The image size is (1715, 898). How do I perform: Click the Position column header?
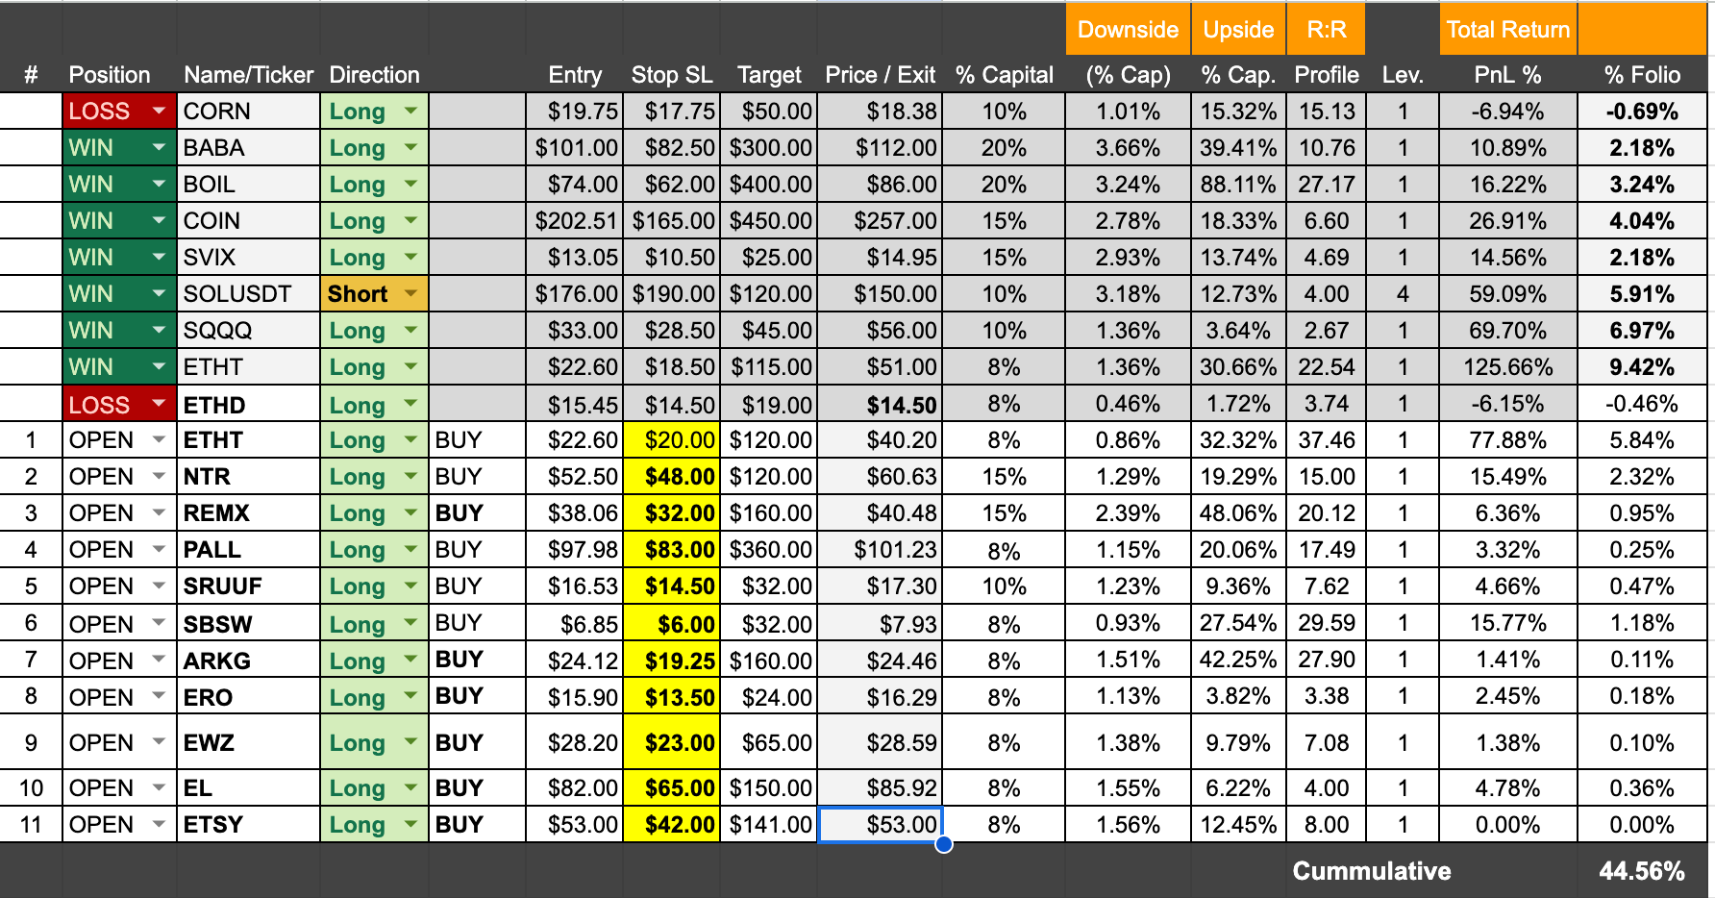(110, 75)
